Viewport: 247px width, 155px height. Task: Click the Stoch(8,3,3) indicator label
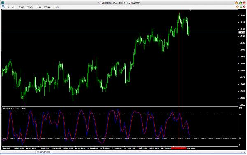pyautogui.click(x=14, y=108)
